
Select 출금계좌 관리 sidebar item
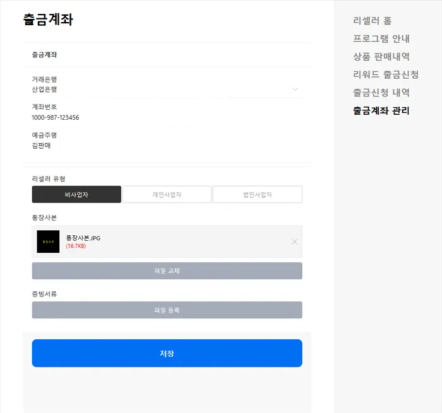(381, 110)
